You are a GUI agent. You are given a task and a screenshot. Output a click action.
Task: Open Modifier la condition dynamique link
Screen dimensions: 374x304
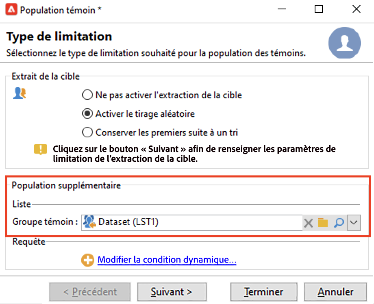point(167,260)
